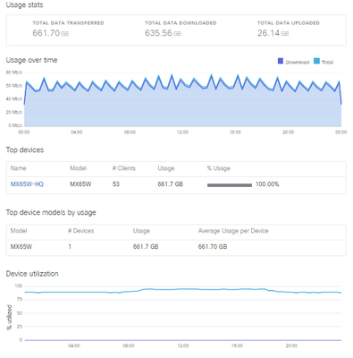
Task: Click the Total Data Transferred value 661.70 GB
Action: pos(51,33)
